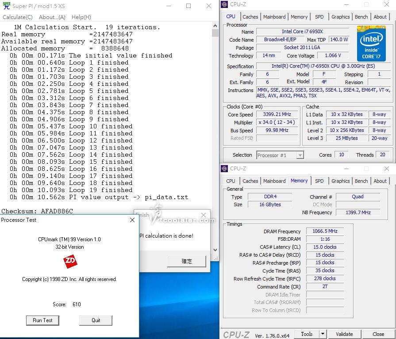Click the DRAM Frequency value 1066.5 MHz
The image size is (396, 339).
(325, 231)
